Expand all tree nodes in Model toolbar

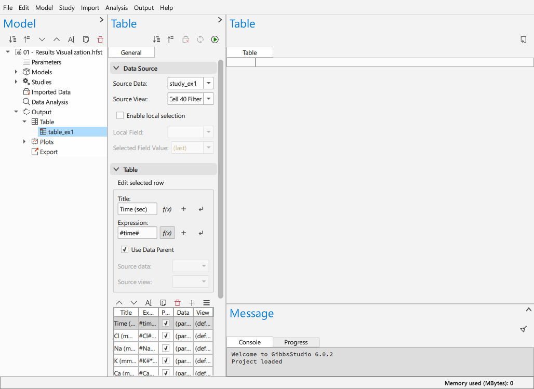[x=12, y=39]
